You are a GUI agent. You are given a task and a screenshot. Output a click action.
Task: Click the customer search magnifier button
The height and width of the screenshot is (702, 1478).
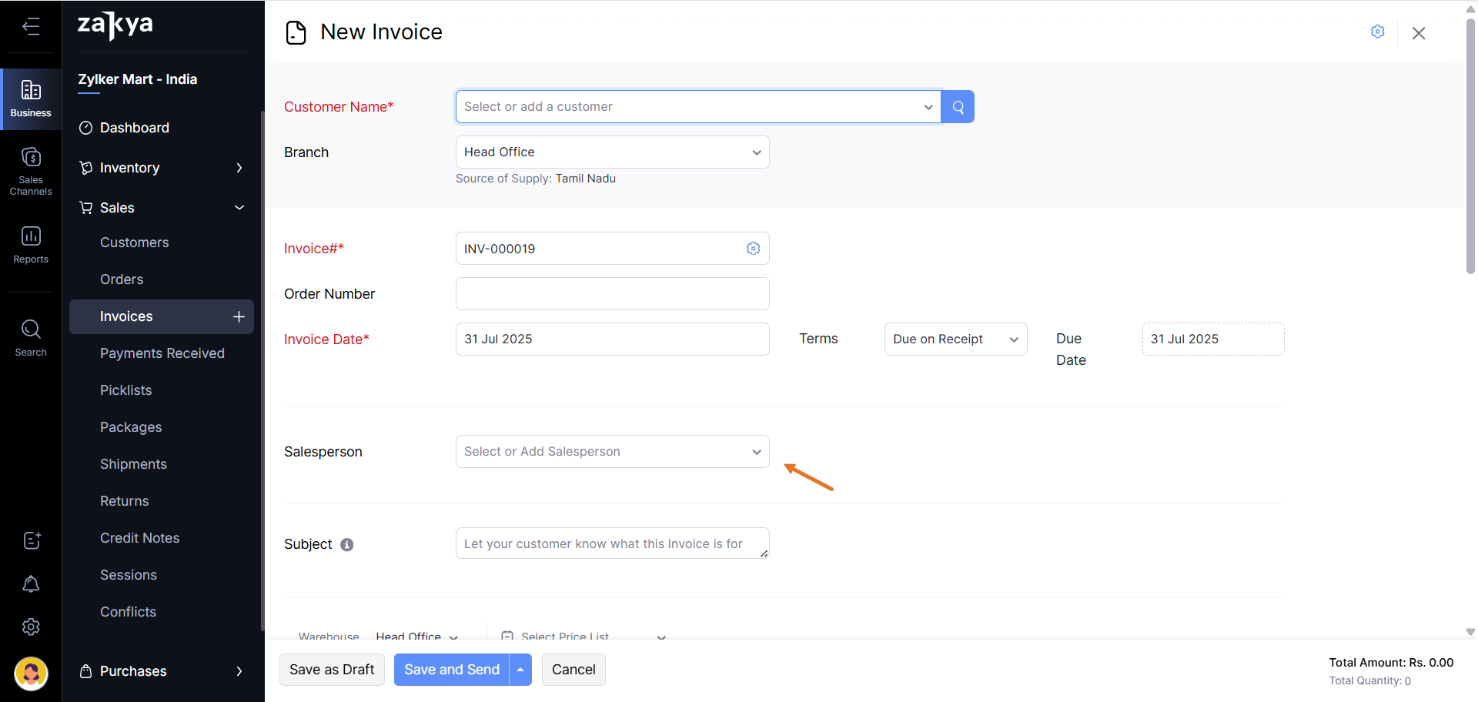[958, 107]
